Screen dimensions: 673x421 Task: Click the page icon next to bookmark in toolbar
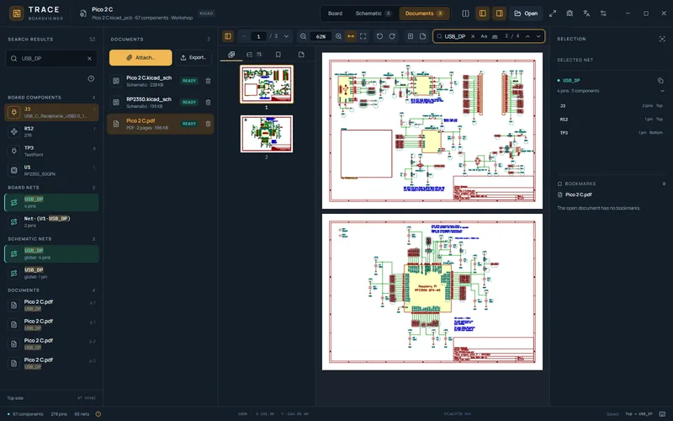pos(422,36)
